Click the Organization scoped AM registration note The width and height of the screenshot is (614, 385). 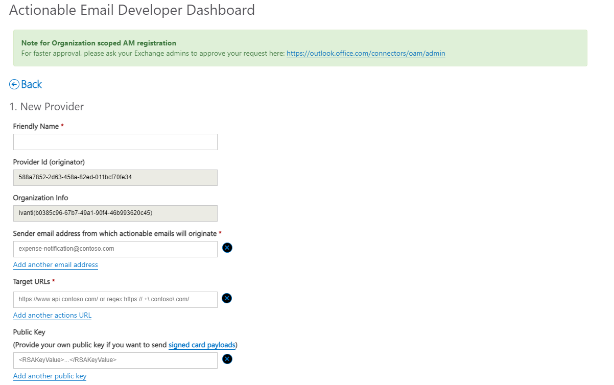coord(99,43)
